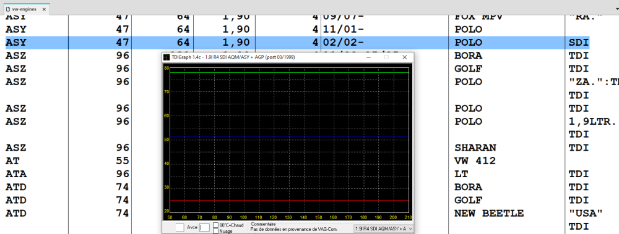This screenshot has height=234, width=619.
Task: Click the TDI cell in the SHARAN row
Action: point(579,148)
